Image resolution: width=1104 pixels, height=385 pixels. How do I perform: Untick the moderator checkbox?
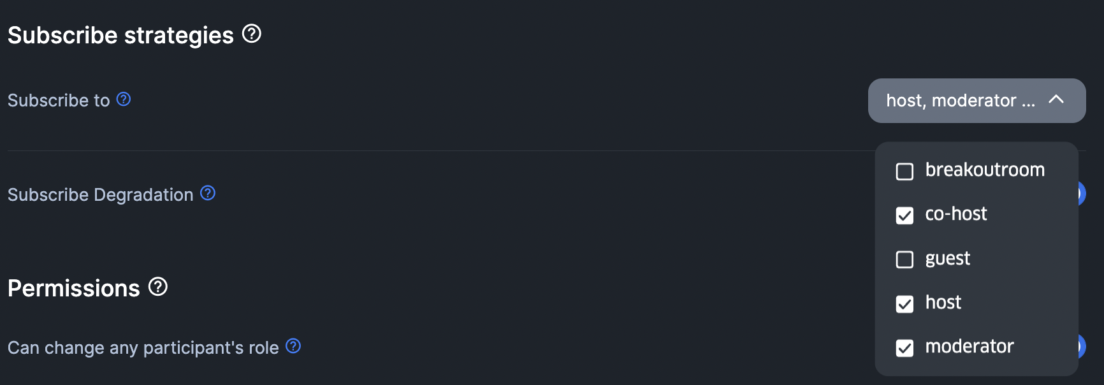tap(904, 348)
